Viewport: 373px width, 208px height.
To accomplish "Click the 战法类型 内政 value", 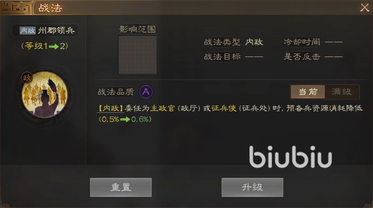I will [254, 42].
